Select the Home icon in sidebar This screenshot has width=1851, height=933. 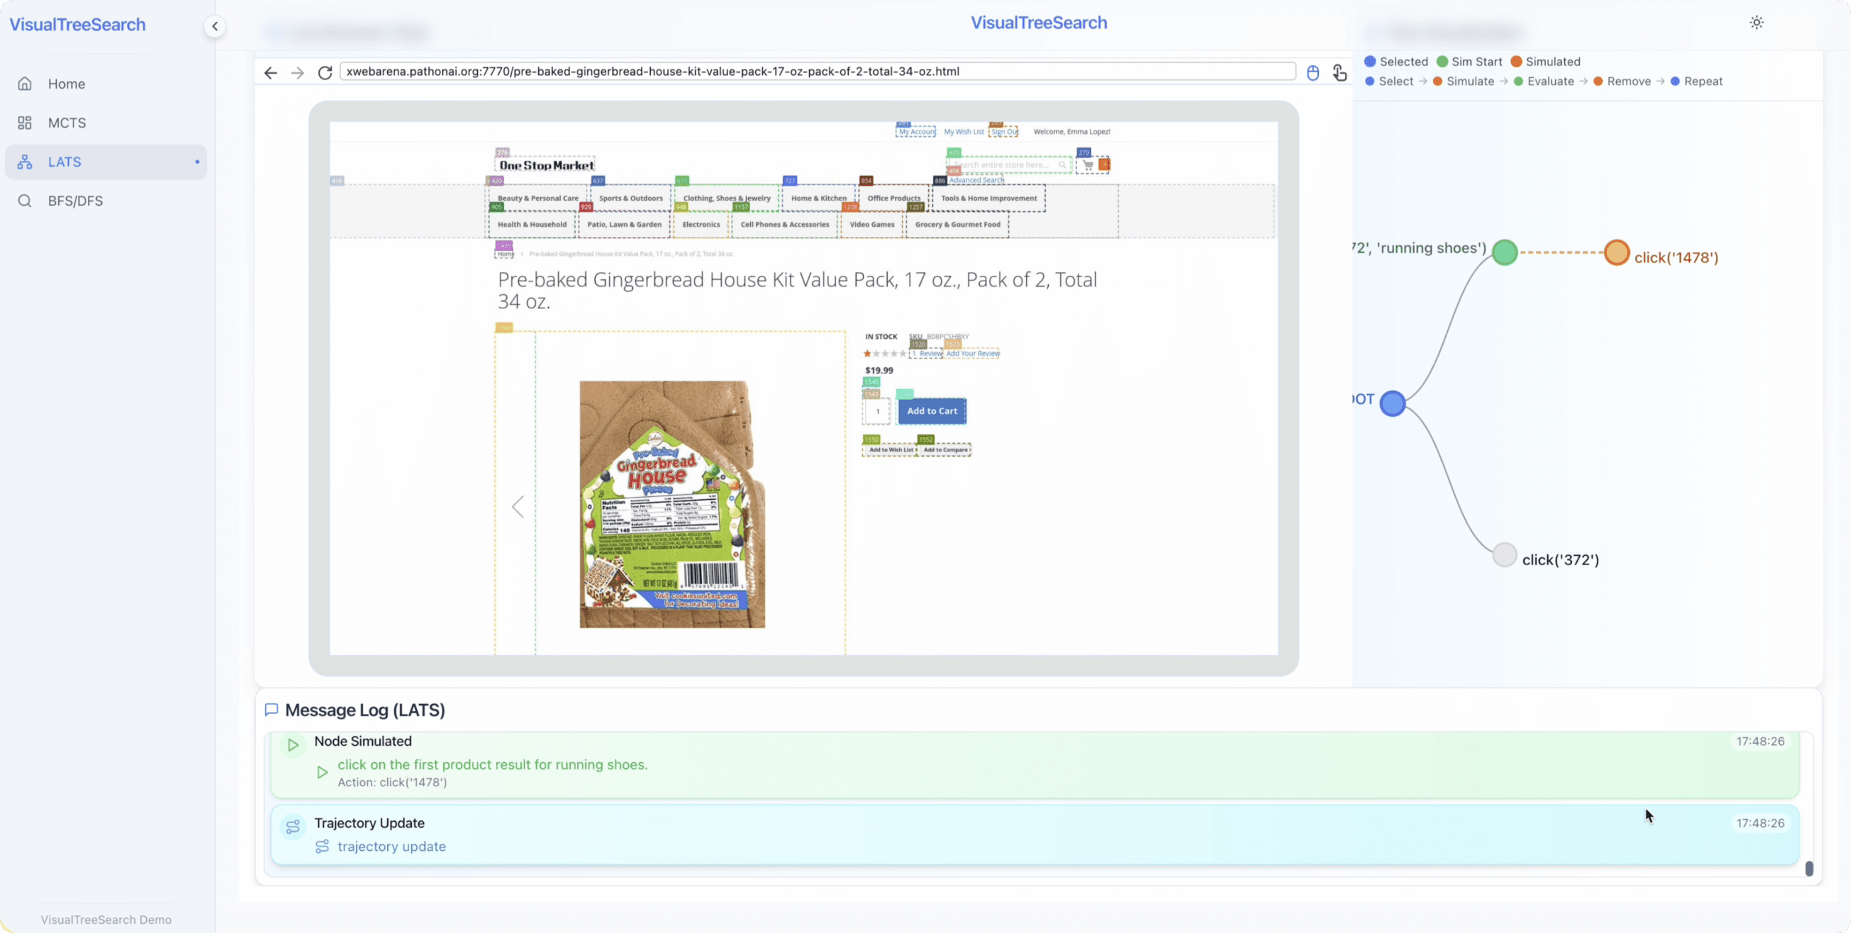point(24,83)
